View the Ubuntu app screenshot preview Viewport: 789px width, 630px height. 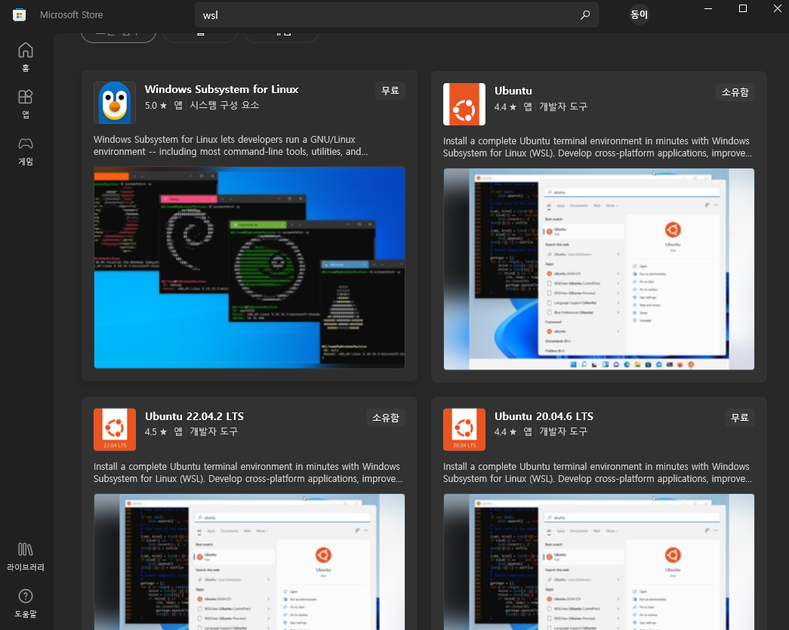coord(599,269)
